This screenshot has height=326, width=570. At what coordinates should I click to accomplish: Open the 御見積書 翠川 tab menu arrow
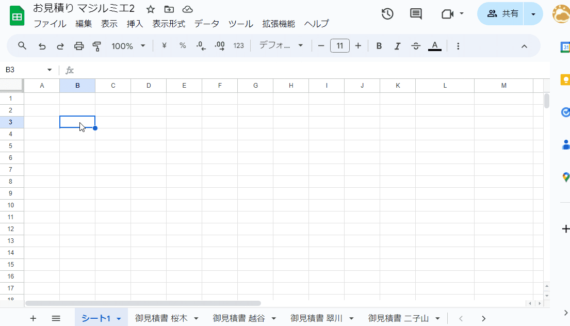pyautogui.click(x=351, y=318)
